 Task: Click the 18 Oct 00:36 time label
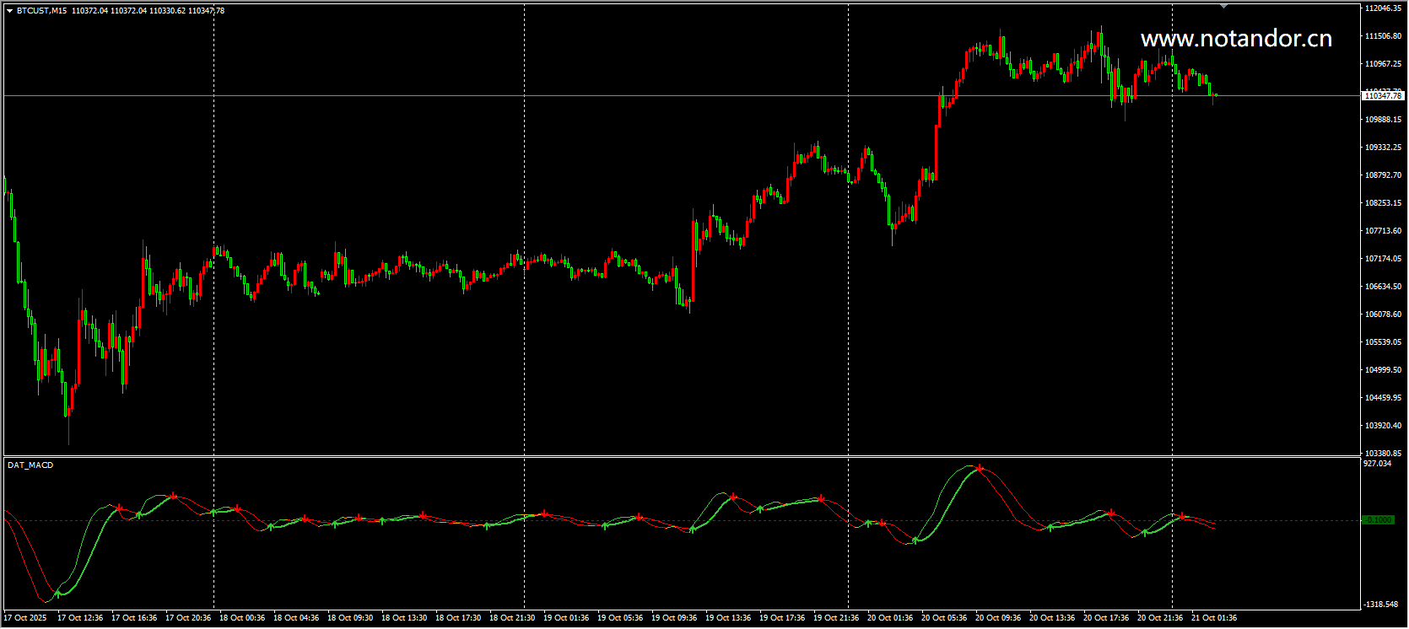[x=242, y=618]
